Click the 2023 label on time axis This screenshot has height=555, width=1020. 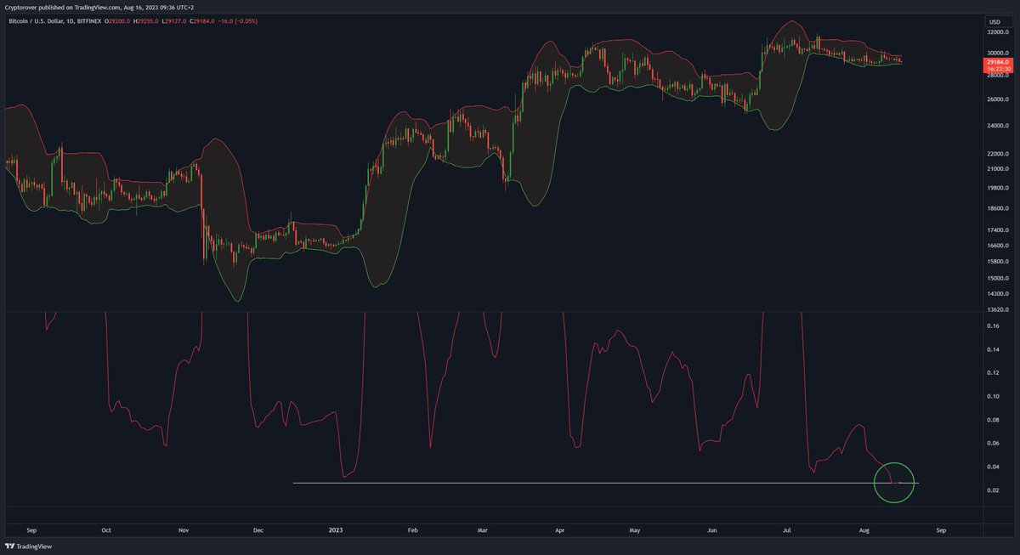337,530
